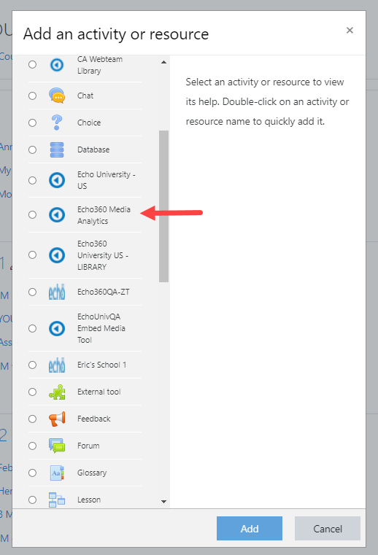Select the Echo360 Media Analytics radio button
Screen dimensions: 378x555
[32, 215]
